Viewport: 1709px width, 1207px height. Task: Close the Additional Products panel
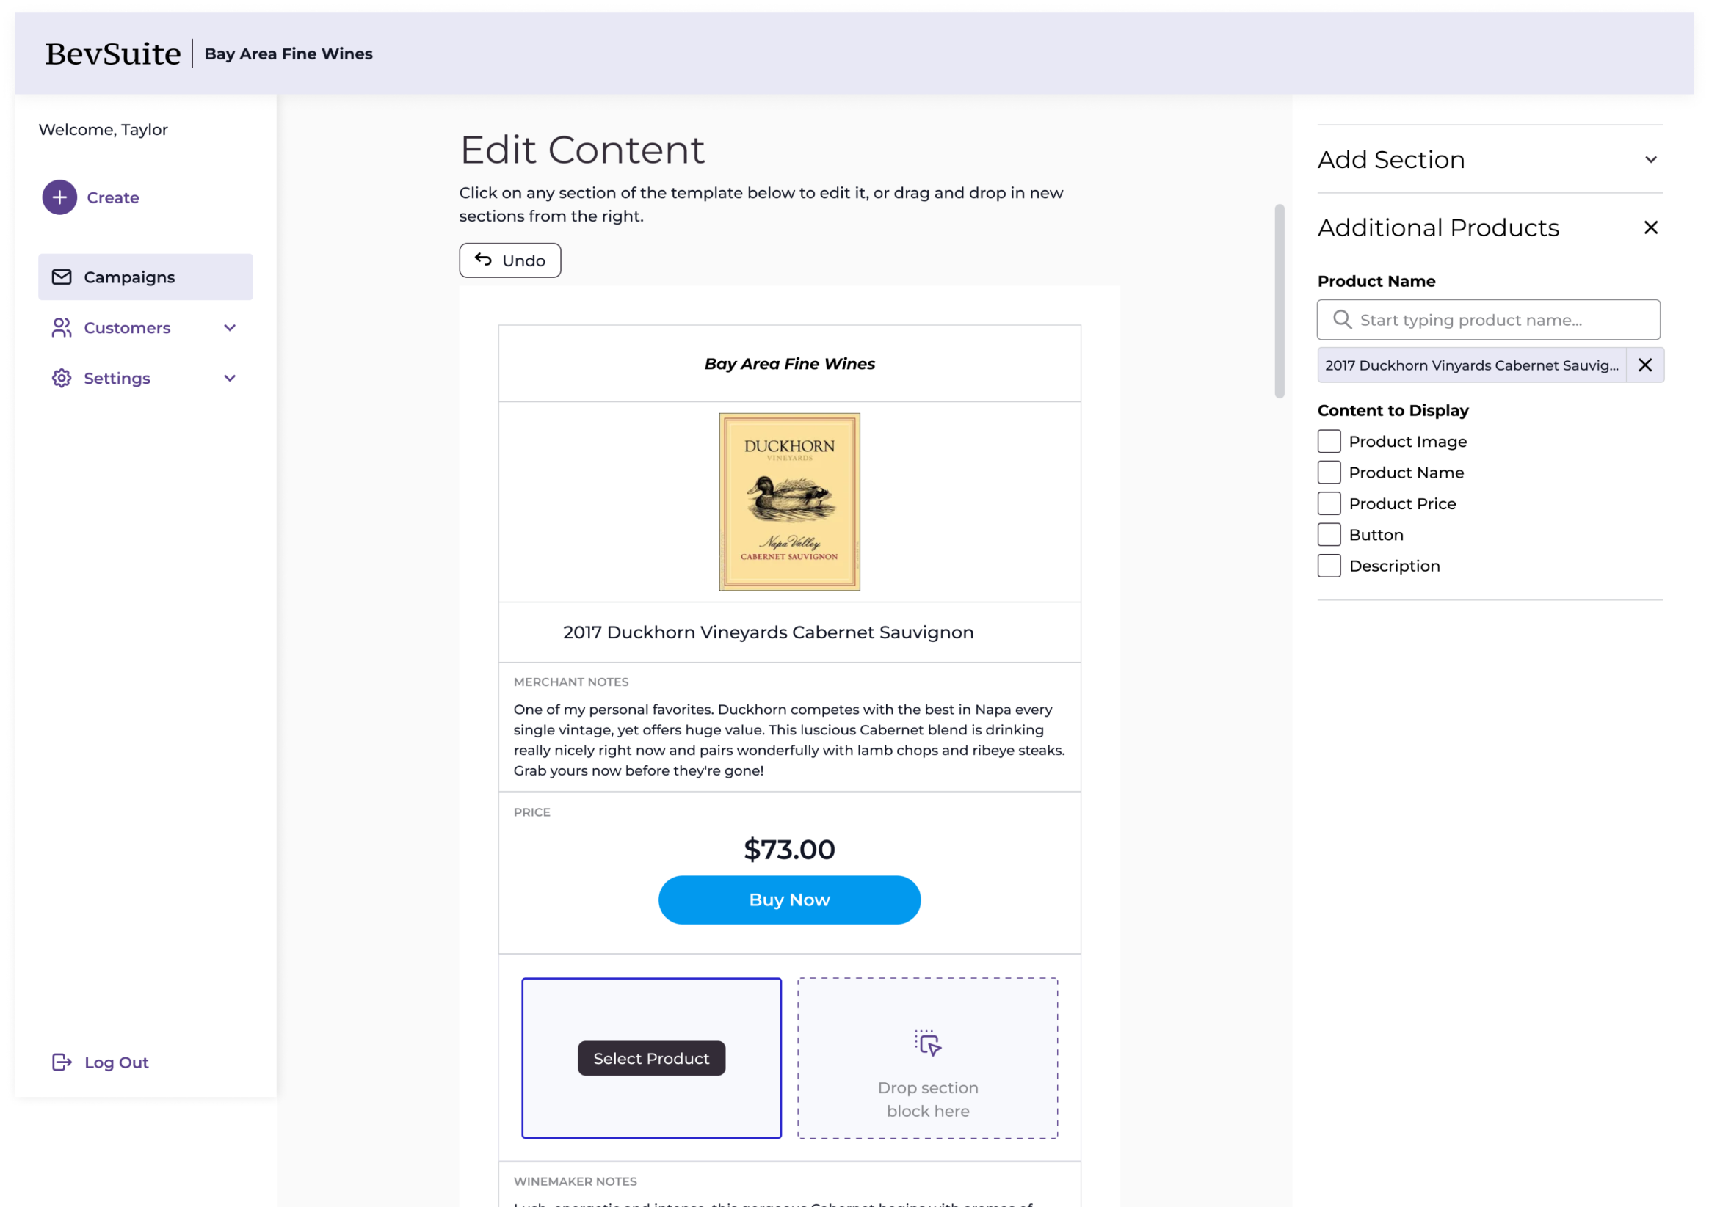click(x=1651, y=227)
